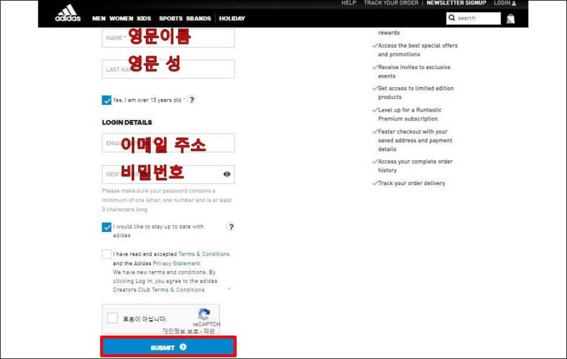The width and height of the screenshot is (567, 359).
Task: Click 'Access your complete order history' text
Action: click(415, 166)
